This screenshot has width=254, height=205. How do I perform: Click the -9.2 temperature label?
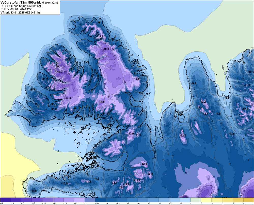194,83
